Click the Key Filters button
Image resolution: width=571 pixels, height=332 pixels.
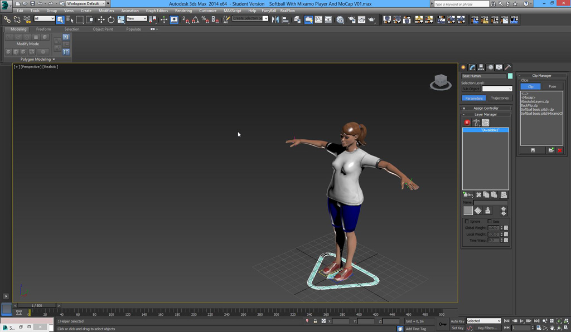pyautogui.click(x=487, y=328)
